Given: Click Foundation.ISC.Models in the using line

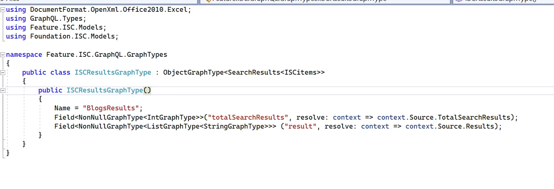Looking at the screenshot, I should click(72, 36).
